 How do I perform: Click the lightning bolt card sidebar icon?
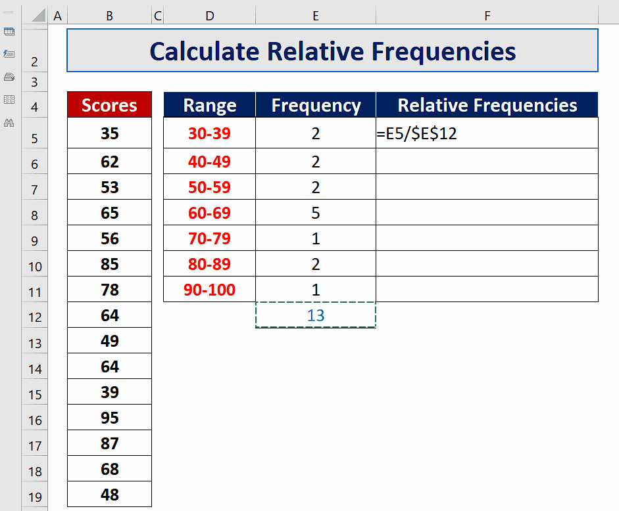click(x=9, y=54)
